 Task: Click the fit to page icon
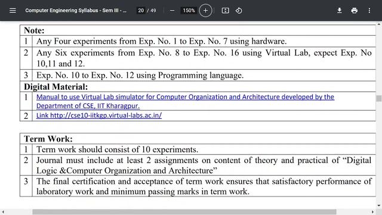click(225, 11)
